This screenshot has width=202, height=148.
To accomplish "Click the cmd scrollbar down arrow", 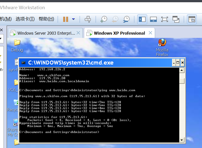I will (x=182, y=140).
